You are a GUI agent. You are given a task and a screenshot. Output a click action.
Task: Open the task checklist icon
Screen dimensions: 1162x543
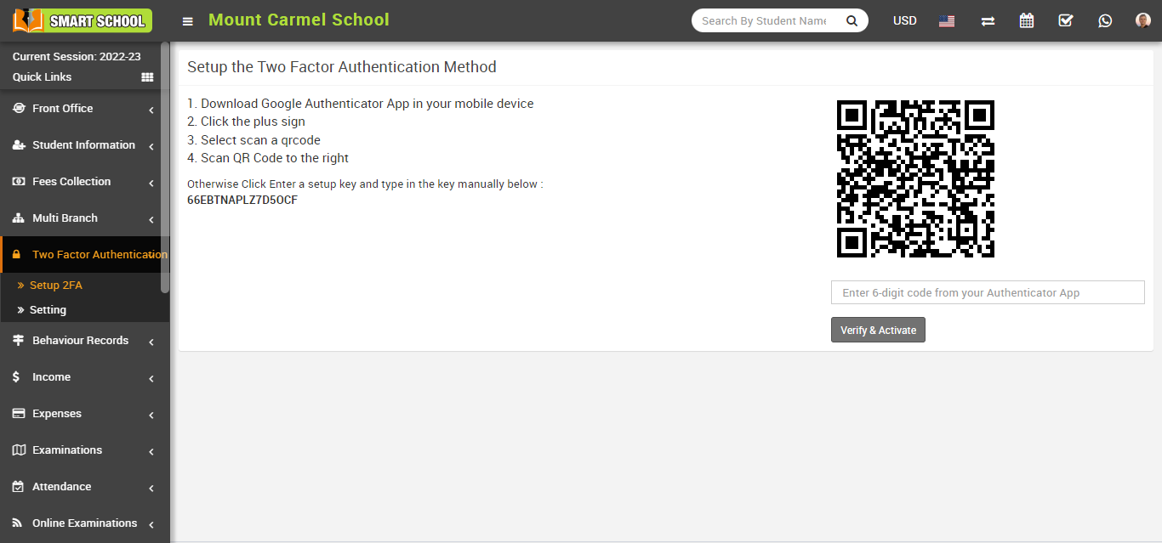[x=1066, y=20]
